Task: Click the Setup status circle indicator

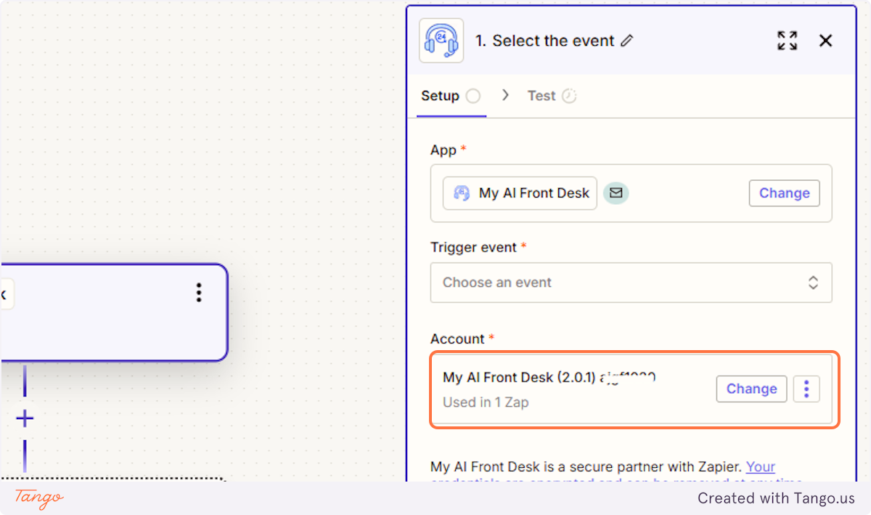Action: point(473,96)
